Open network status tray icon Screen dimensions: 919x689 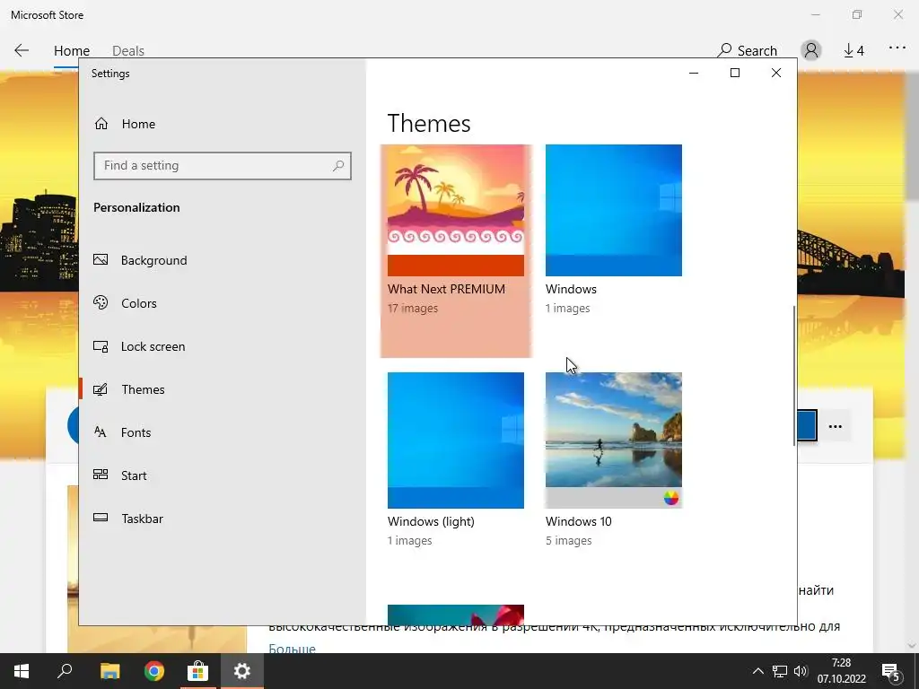[780, 671]
